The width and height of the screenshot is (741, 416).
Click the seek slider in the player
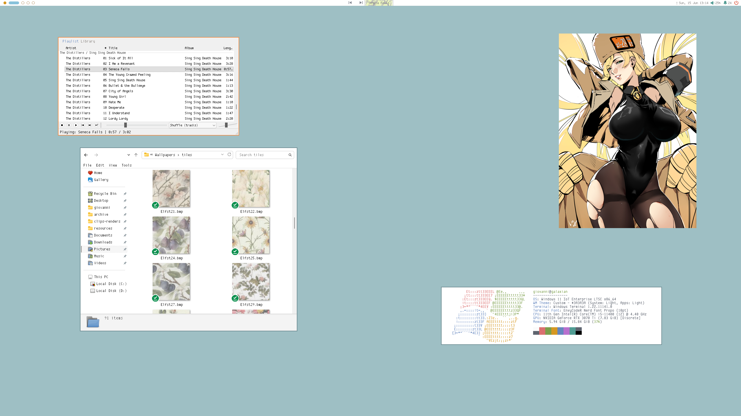136,125
